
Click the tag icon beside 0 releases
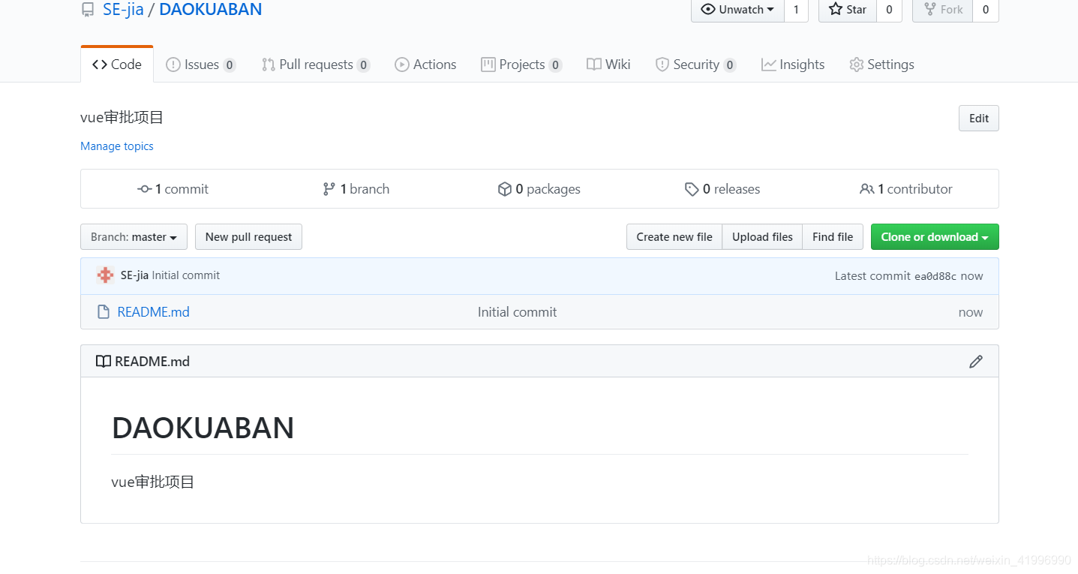(x=692, y=189)
